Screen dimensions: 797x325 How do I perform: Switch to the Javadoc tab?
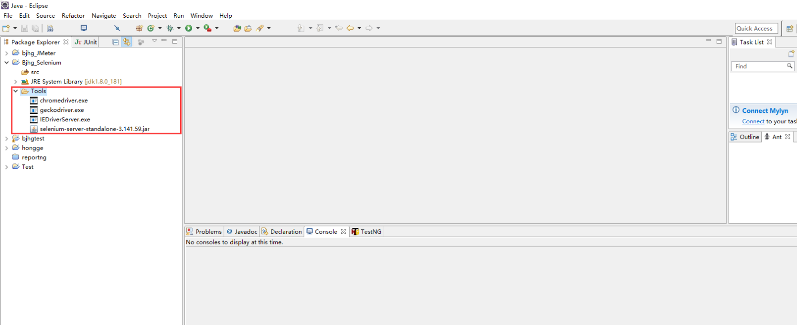[242, 231]
